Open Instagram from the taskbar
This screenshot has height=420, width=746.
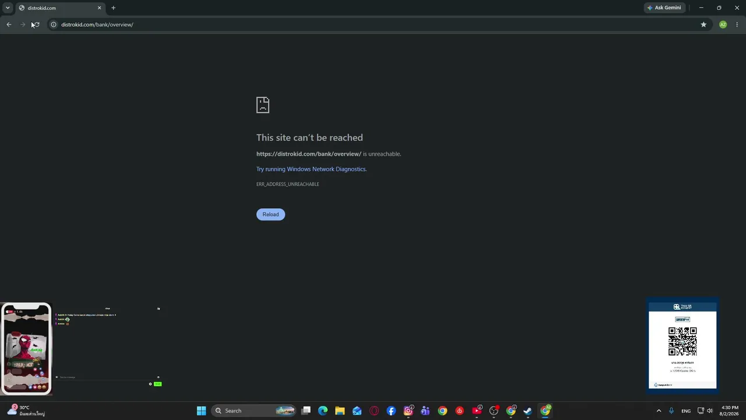[408, 411]
